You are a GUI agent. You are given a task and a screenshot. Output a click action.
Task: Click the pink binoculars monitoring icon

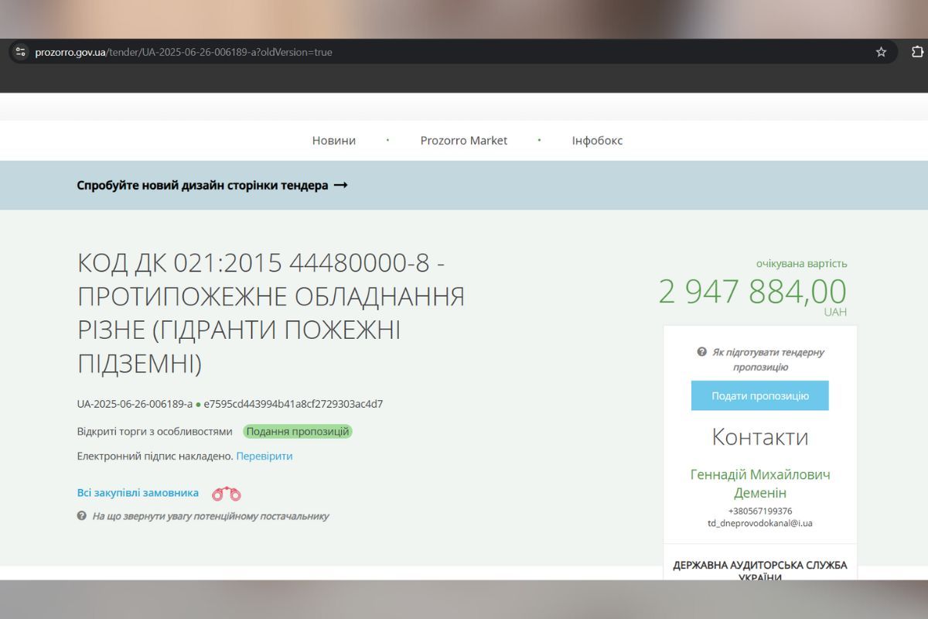tap(225, 493)
